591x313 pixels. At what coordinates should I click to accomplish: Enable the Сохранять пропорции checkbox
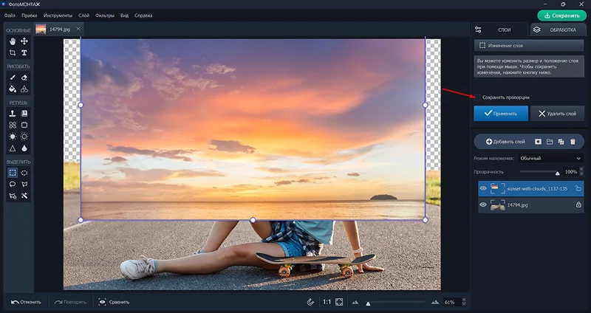point(477,97)
